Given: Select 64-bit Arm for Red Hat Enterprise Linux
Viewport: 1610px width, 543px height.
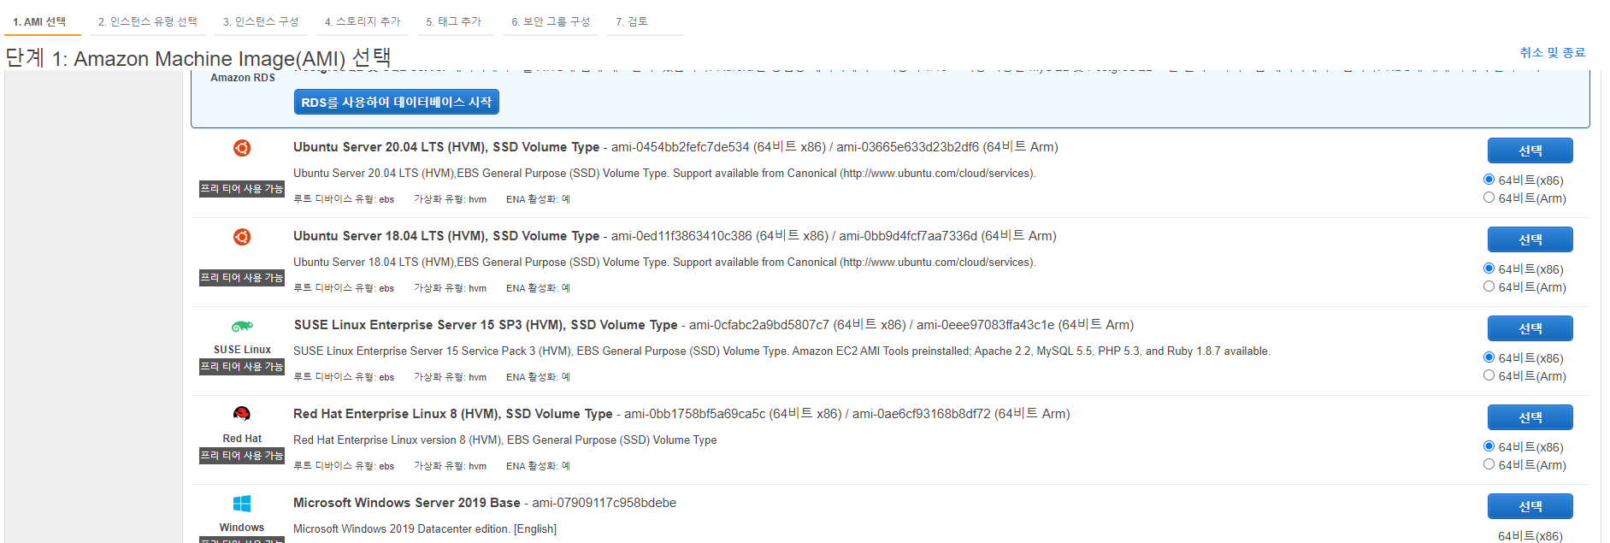Looking at the screenshot, I should click(1489, 464).
